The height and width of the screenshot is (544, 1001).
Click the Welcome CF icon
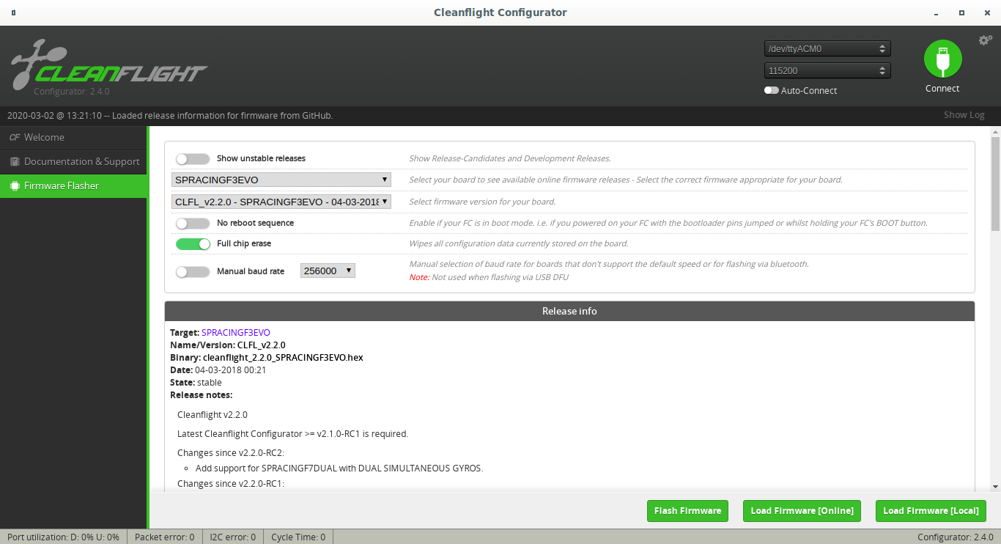coord(15,137)
